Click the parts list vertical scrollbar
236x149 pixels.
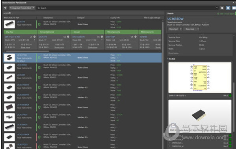[x=163, y=85]
